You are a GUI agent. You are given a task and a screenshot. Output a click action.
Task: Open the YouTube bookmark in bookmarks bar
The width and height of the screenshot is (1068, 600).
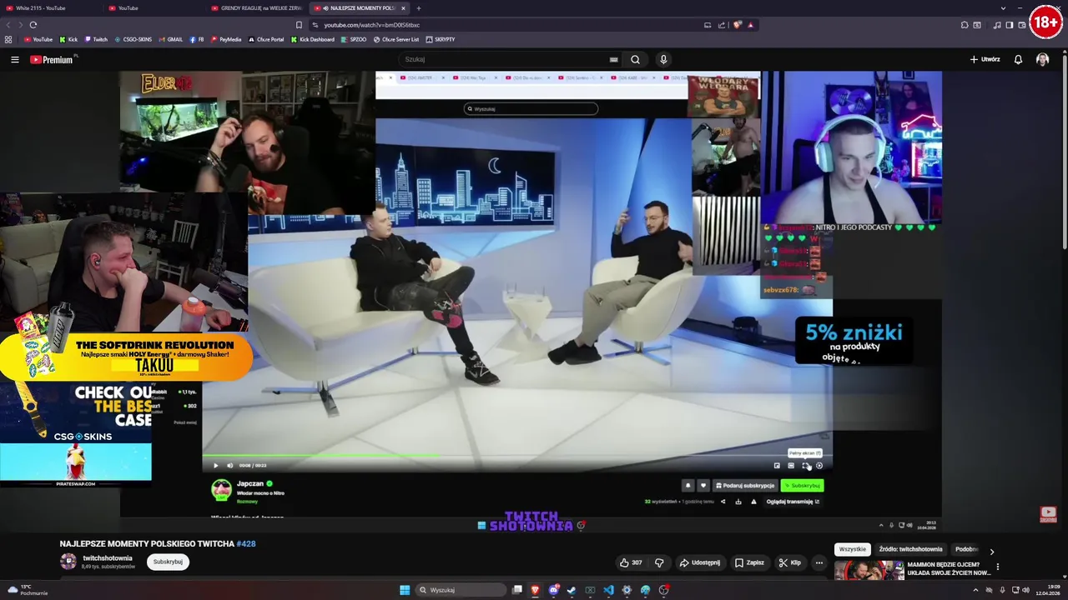(38, 39)
